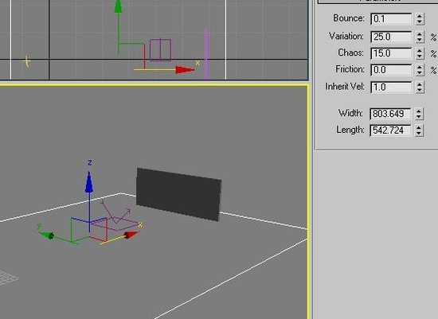The image size is (438, 319).
Task: Click the yellow light marker in top viewport
Action: coord(27,61)
